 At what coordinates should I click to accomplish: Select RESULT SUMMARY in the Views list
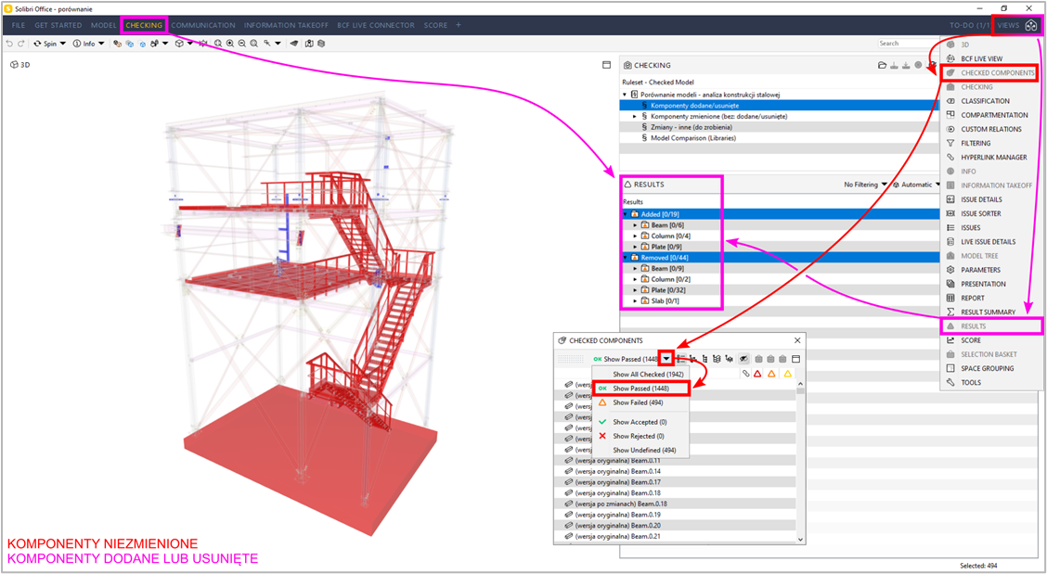pos(991,312)
